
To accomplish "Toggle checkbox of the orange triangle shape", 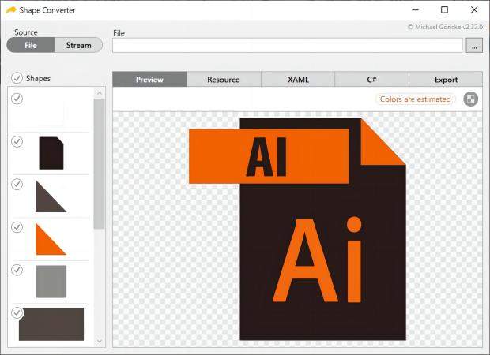I will point(17,227).
